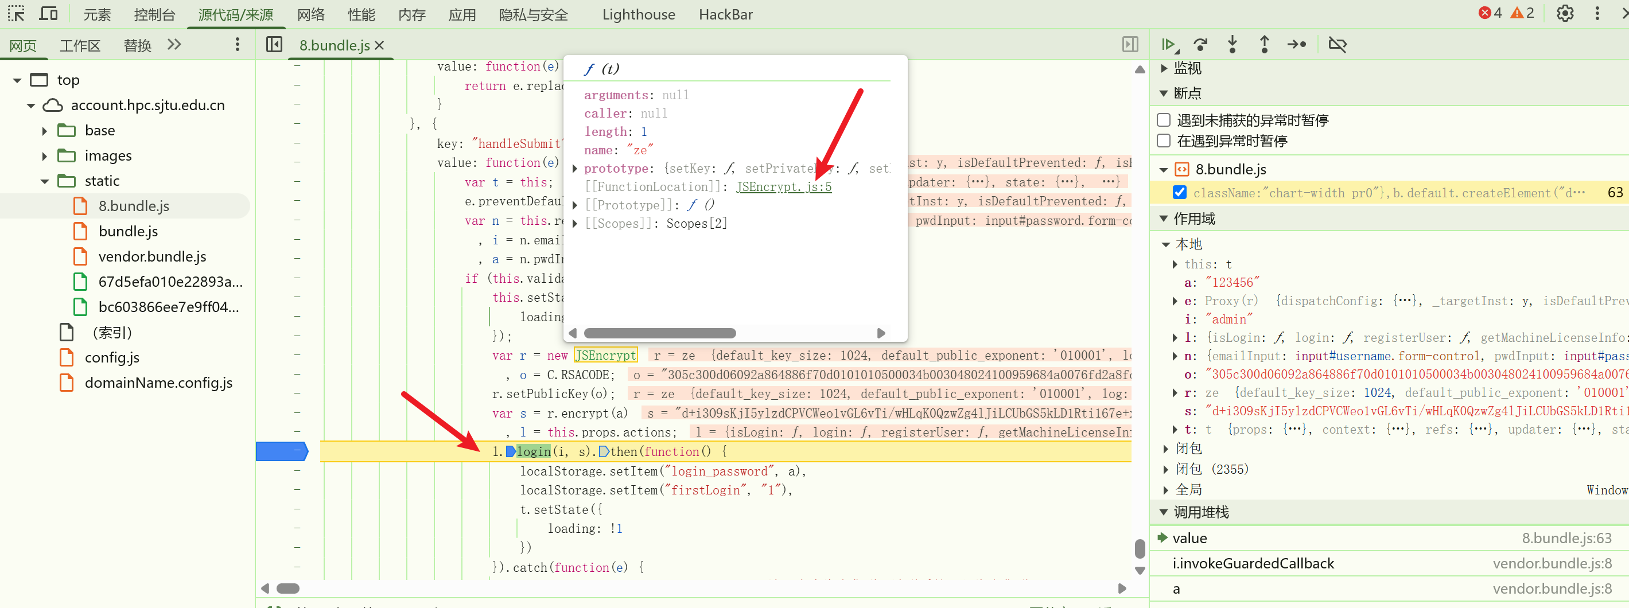Switch to the 网络 network tab
The height and width of the screenshot is (608, 1629).
pos(310,14)
